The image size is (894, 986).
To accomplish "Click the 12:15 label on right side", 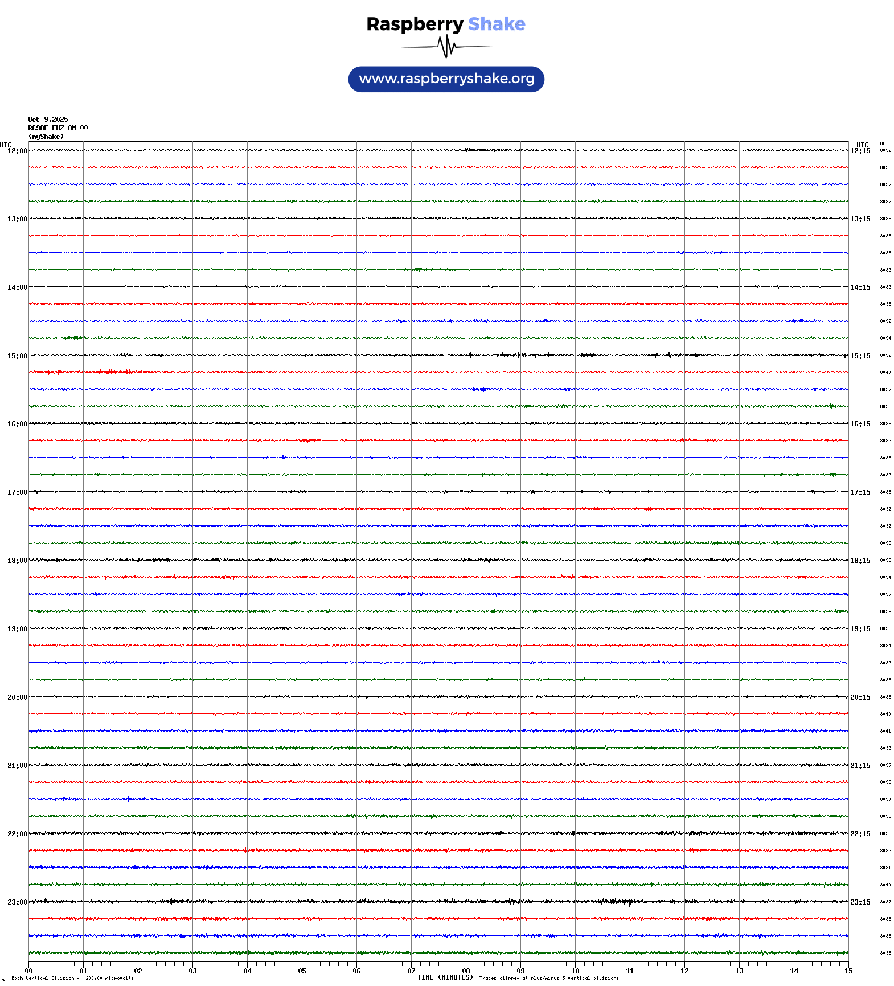I will point(860,151).
